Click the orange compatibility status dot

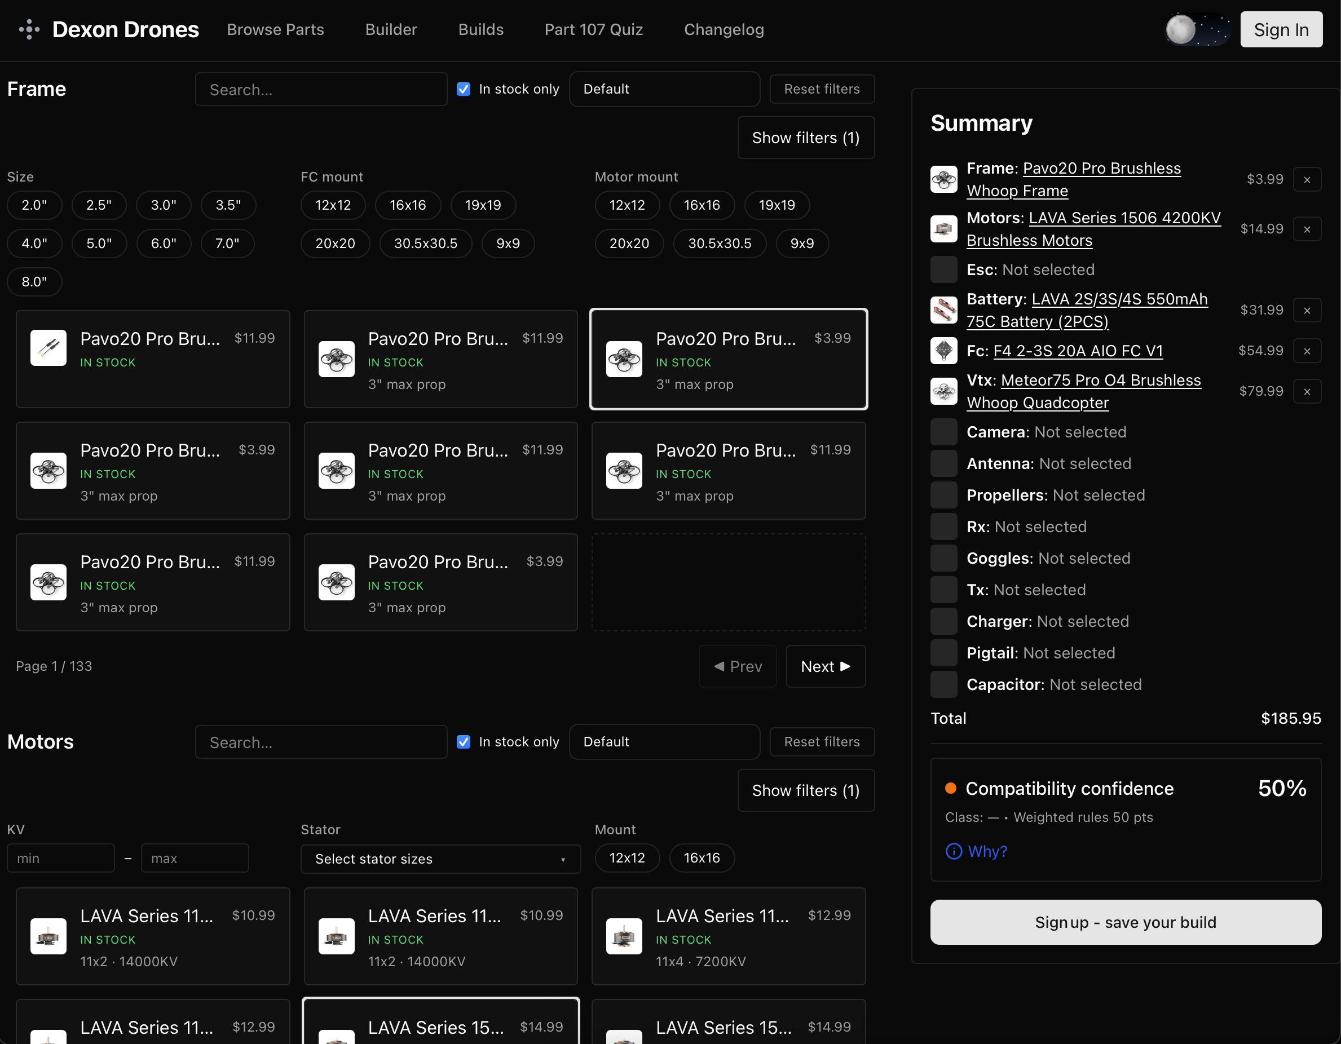951,789
